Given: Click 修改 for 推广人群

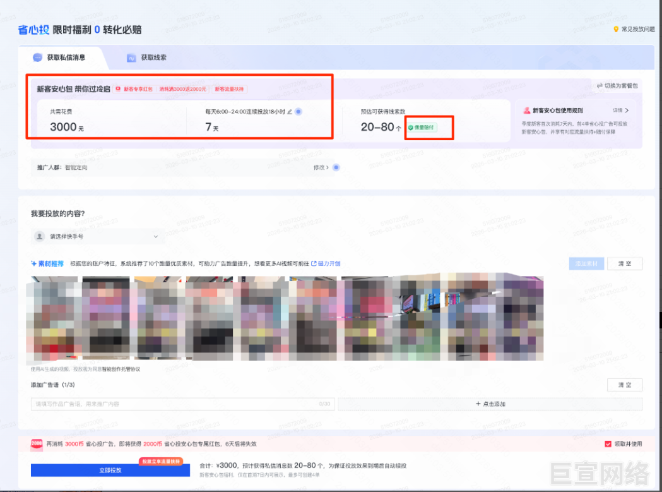Looking at the screenshot, I should pos(321,167).
